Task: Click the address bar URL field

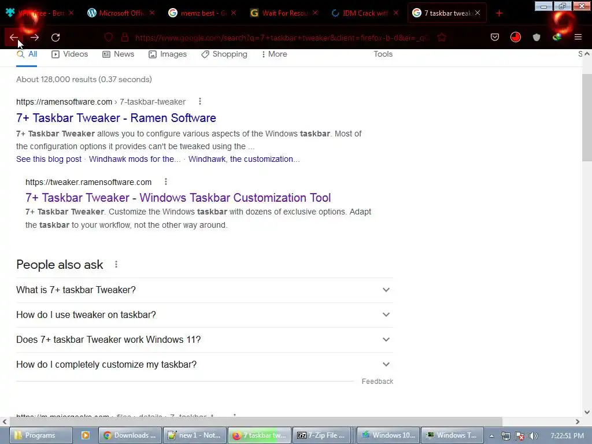Action: [282, 38]
